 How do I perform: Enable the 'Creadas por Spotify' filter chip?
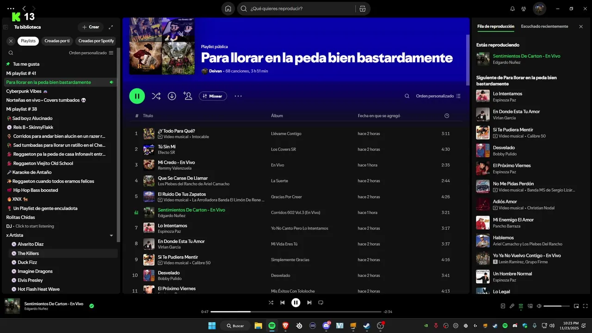tap(96, 41)
